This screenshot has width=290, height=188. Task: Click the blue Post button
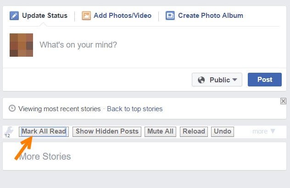(x=265, y=80)
